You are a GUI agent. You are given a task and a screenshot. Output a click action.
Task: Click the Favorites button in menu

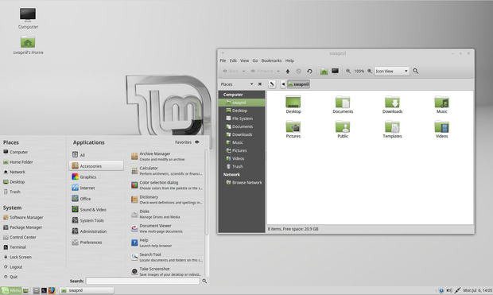point(187,142)
